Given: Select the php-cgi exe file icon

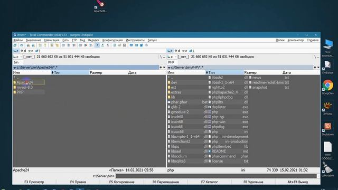Looking at the screenshot, I should click(x=210, y=117).
